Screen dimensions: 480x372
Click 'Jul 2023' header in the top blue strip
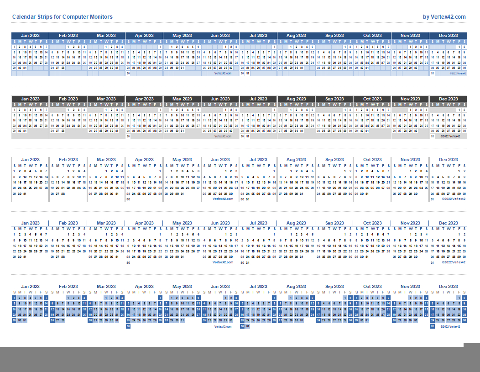pyautogui.click(x=258, y=36)
